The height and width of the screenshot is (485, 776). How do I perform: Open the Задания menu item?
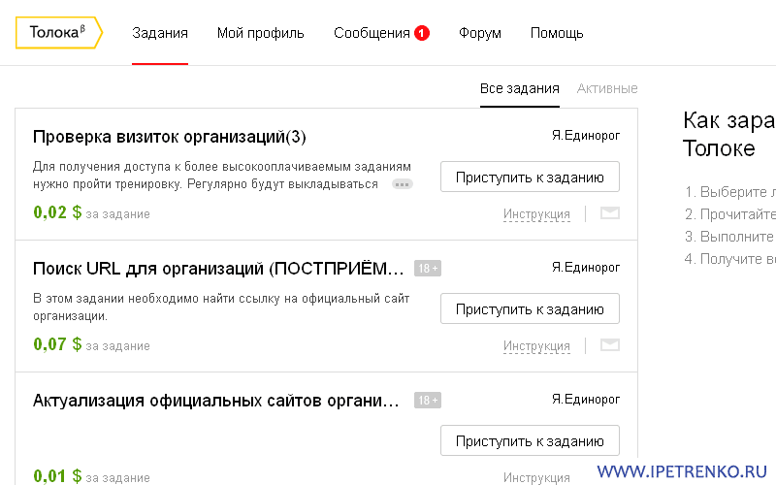[160, 33]
